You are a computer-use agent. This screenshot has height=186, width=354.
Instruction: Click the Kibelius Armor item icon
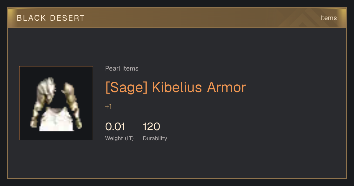pyautogui.click(x=56, y=103)
